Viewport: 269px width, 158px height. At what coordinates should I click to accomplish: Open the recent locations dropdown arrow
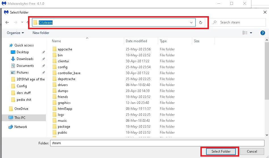coord(22,22)
